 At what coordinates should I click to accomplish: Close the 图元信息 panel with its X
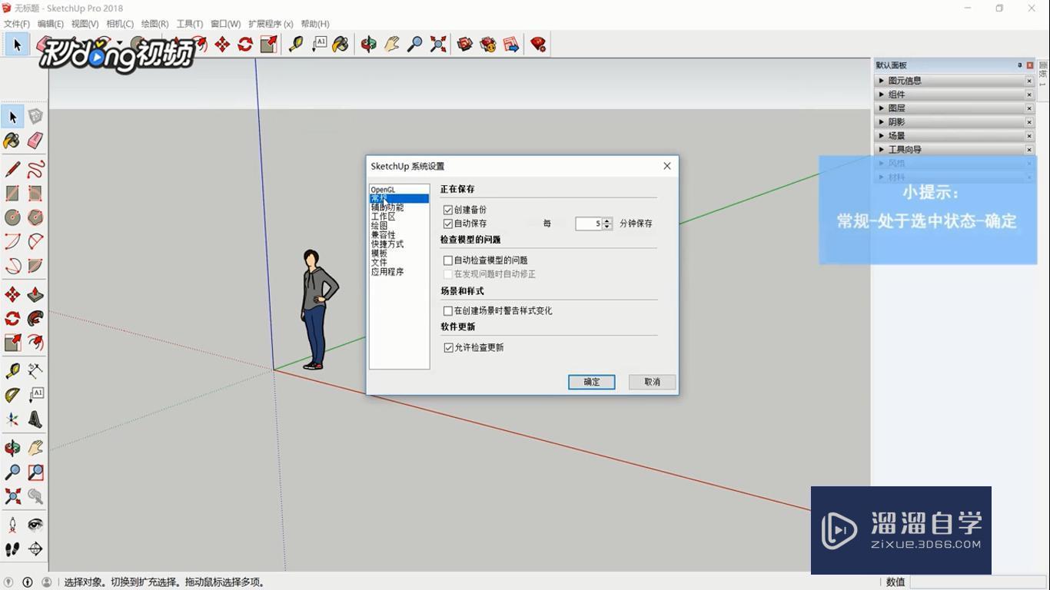coord(1029,81)
